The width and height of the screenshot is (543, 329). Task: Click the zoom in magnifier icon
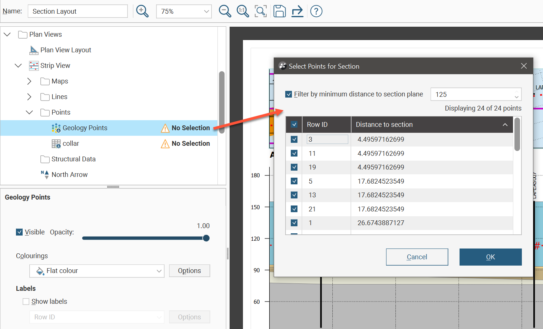[142, 11]
